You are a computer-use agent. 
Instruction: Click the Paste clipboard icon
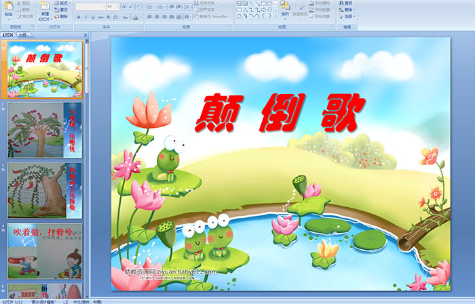point(9,6)
